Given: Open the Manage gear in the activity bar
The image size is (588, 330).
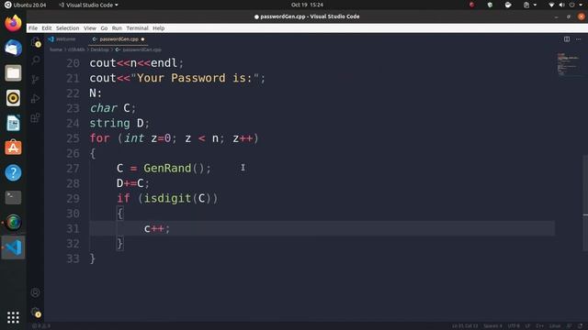Looking at the screenshot, I should pos(36,312).
